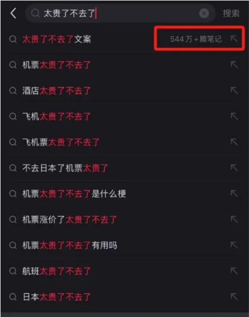Focus the search field containing 太贵了不去了
The image size is (249, 317).
coord(120,13)
